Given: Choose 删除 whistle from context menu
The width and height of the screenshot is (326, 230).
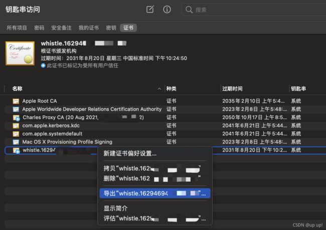Looking at the screenshot, I should [155, 178].
